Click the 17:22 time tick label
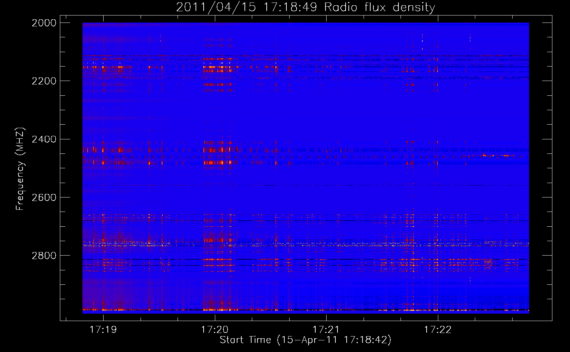The image size is (570, 352). (x=438, y=329)
